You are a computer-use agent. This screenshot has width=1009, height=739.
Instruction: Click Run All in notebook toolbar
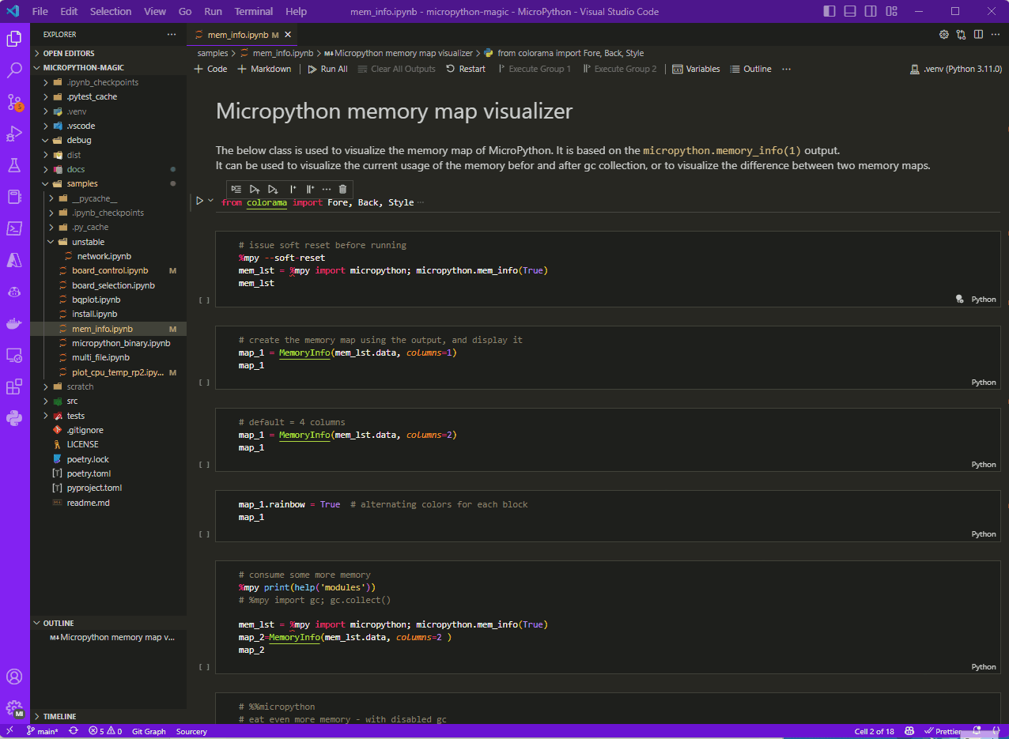pos(327,69)
